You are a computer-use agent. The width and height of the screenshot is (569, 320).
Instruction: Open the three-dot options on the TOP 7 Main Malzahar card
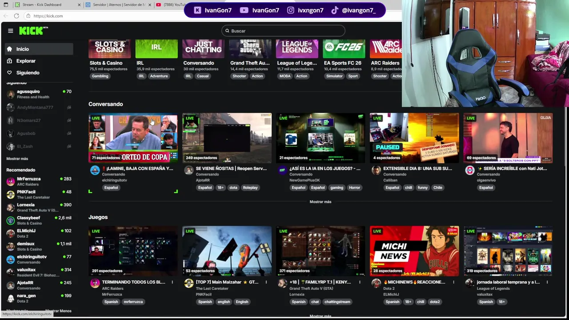pos(266,282)
